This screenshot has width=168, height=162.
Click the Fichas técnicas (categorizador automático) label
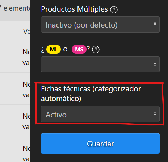[91, 94]
